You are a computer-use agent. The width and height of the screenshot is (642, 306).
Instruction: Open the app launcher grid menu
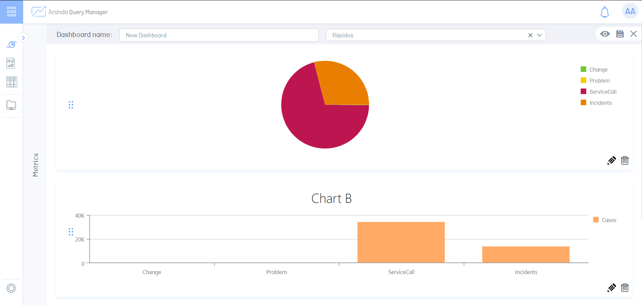point(11,12)
